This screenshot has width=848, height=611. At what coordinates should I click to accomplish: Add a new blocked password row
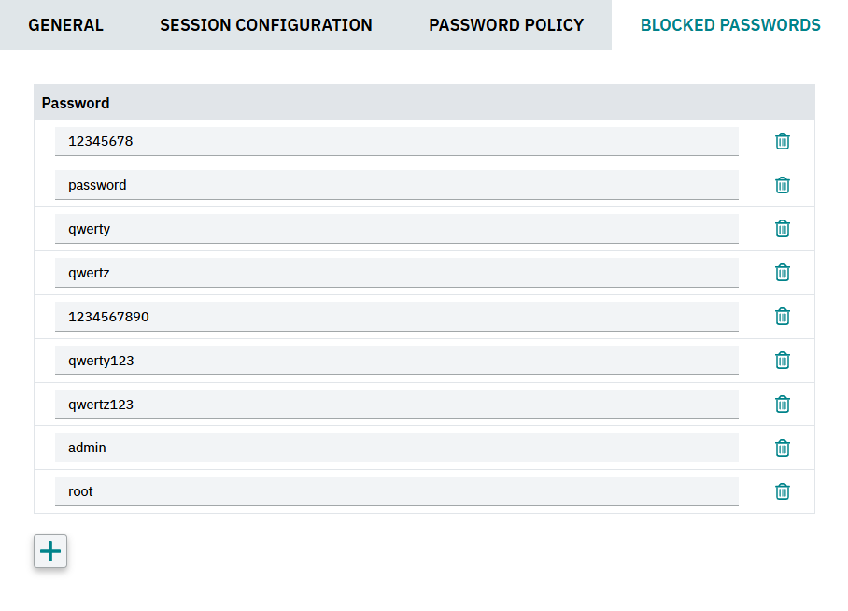point(50,551)
